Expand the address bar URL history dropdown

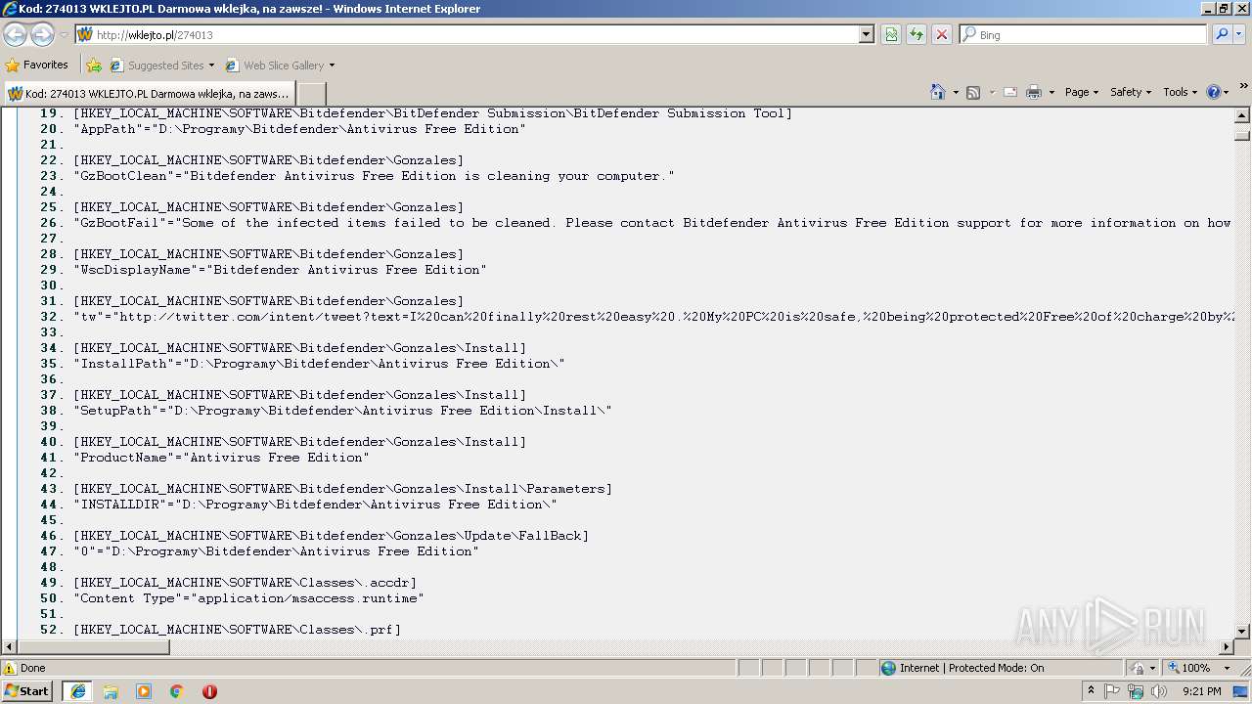[867, 34]
